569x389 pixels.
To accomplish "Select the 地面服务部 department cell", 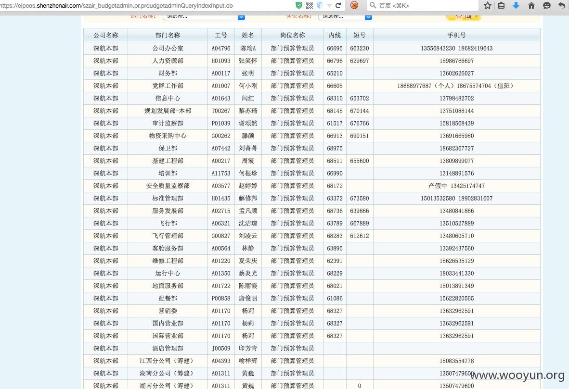I will pos(168,286).
